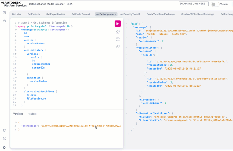
Task: Open the query history icon in the sidebar
Action: tap(4, 21)
